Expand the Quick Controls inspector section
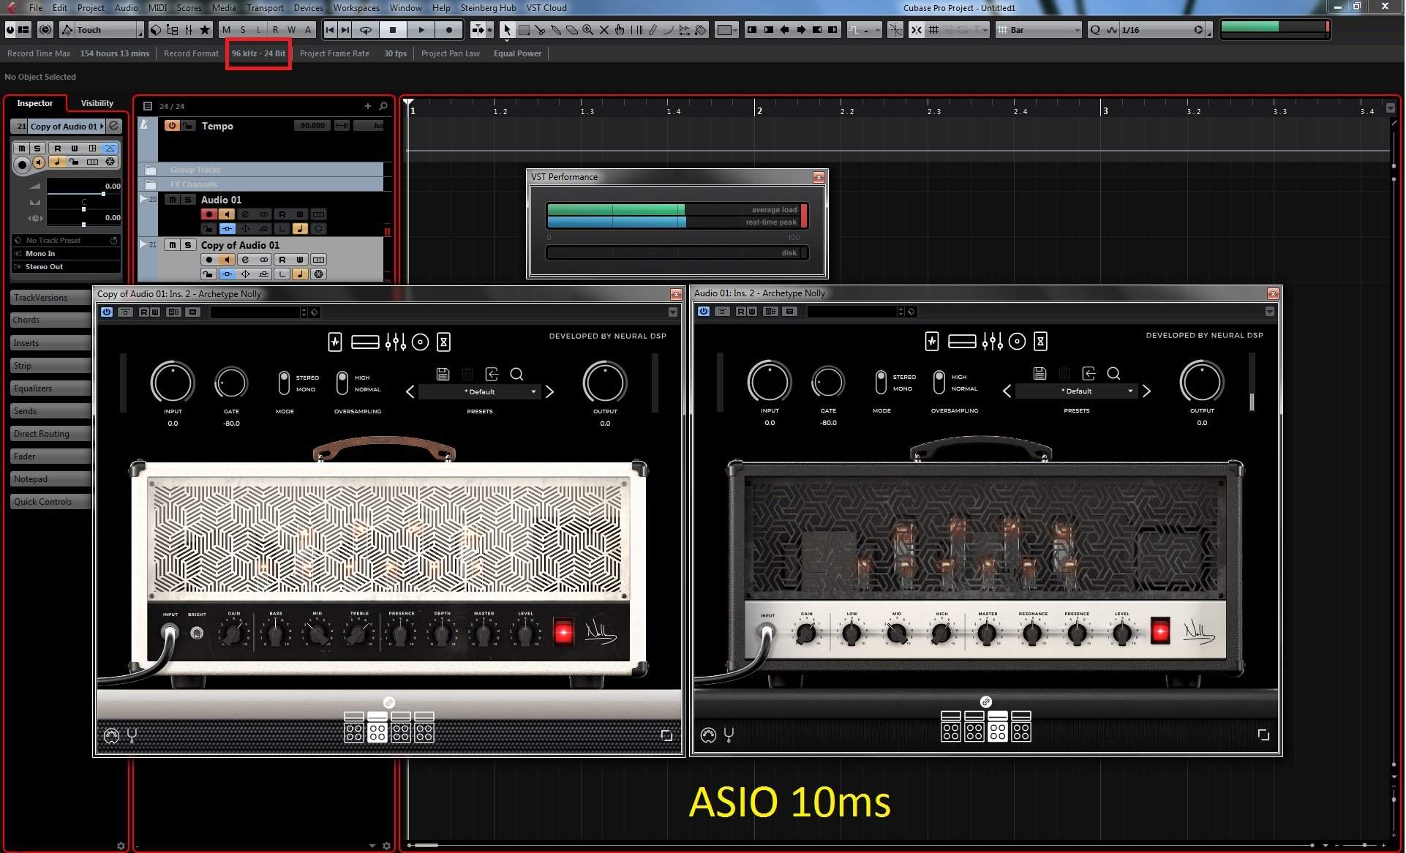The height and width of the screenshot is (853, 1406). coord(50,502)
